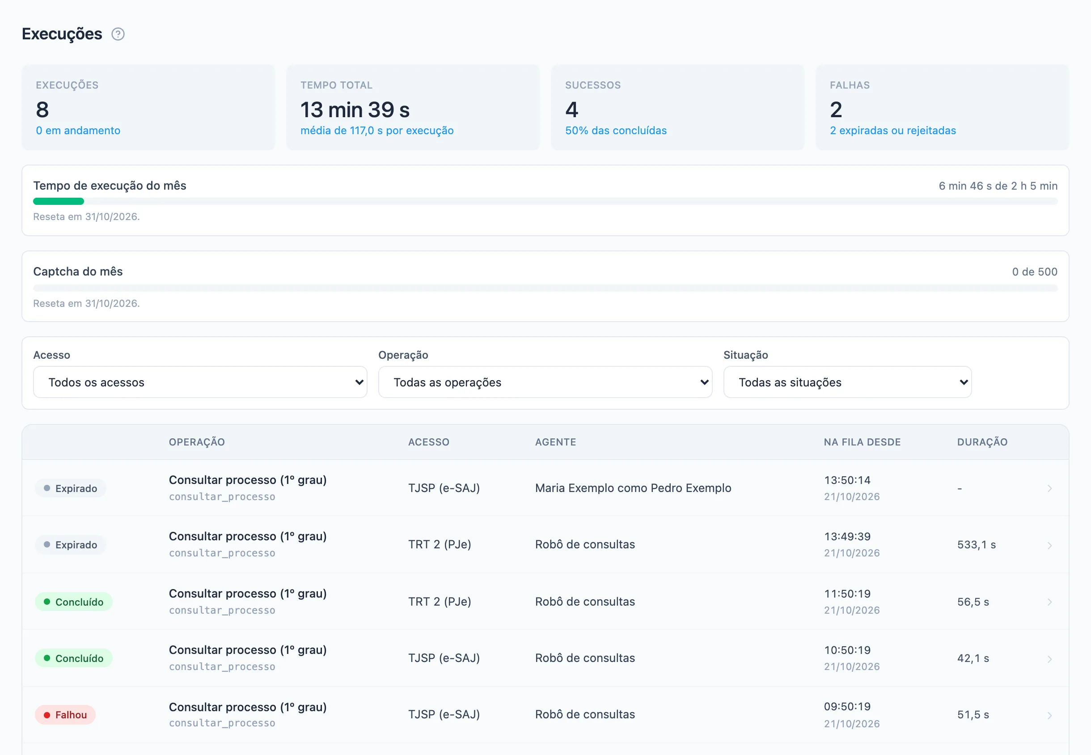
Task: Click the Sucessos summary card
Action: coord(677,107)
